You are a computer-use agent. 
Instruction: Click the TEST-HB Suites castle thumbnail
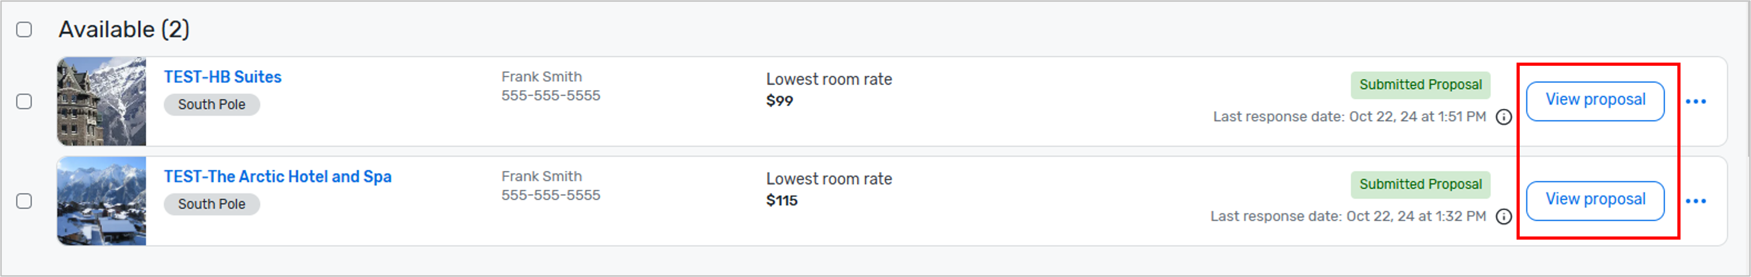pos(102,102)
